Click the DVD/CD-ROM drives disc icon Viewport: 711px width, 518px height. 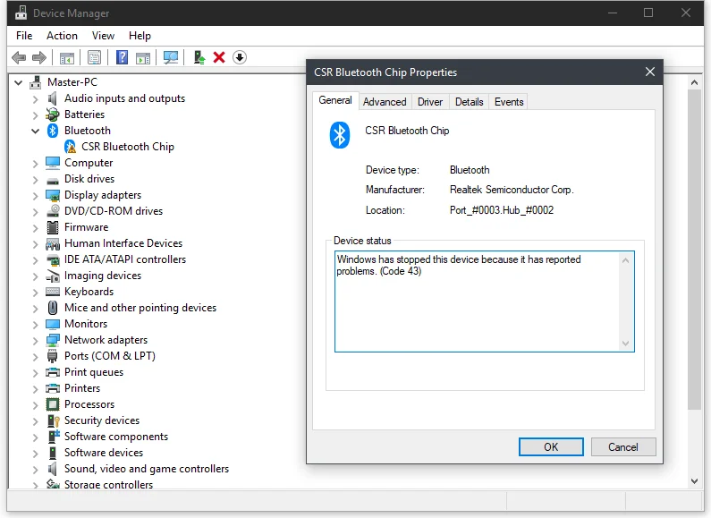coord(53,211)
